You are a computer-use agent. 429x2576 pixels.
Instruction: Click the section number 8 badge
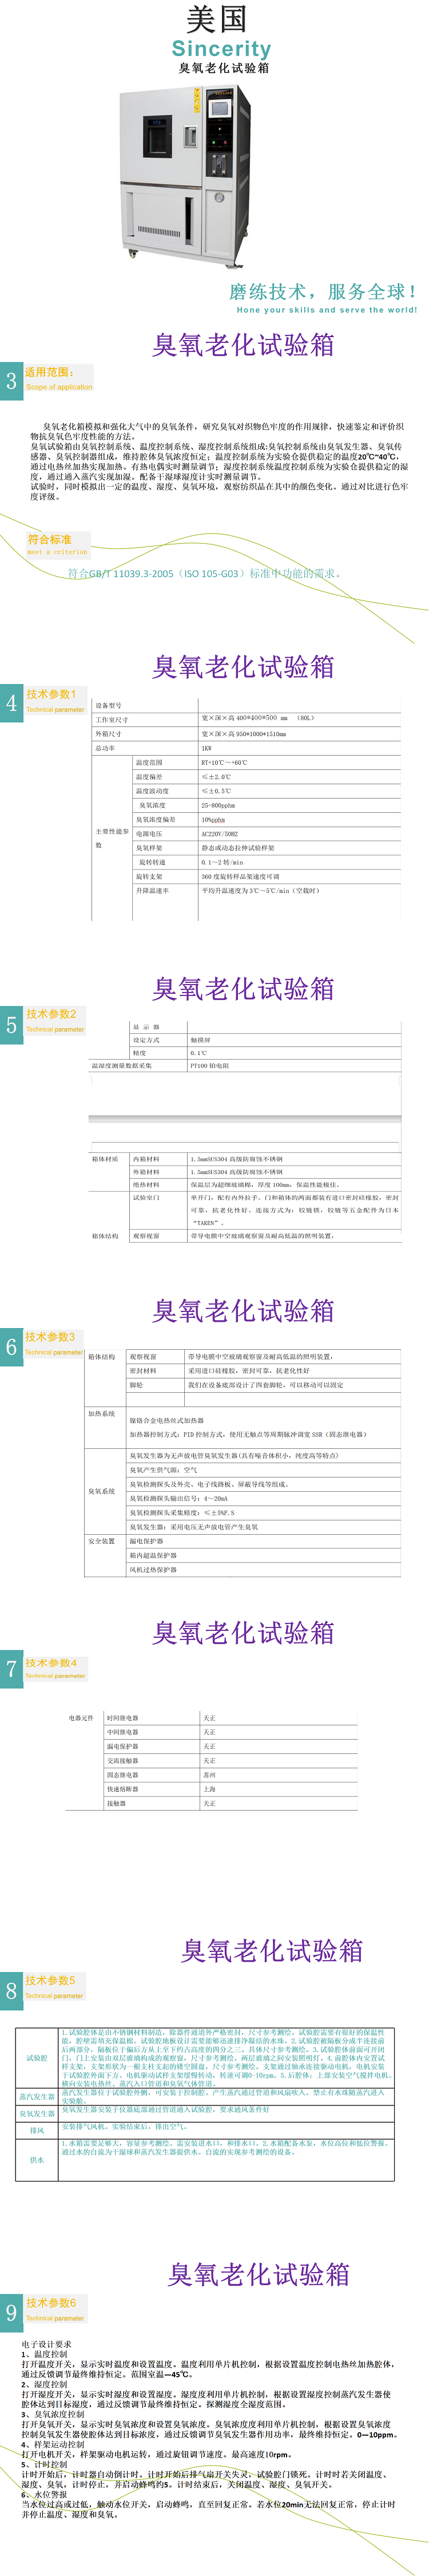pyautogui.click(x=11, y=1991)
